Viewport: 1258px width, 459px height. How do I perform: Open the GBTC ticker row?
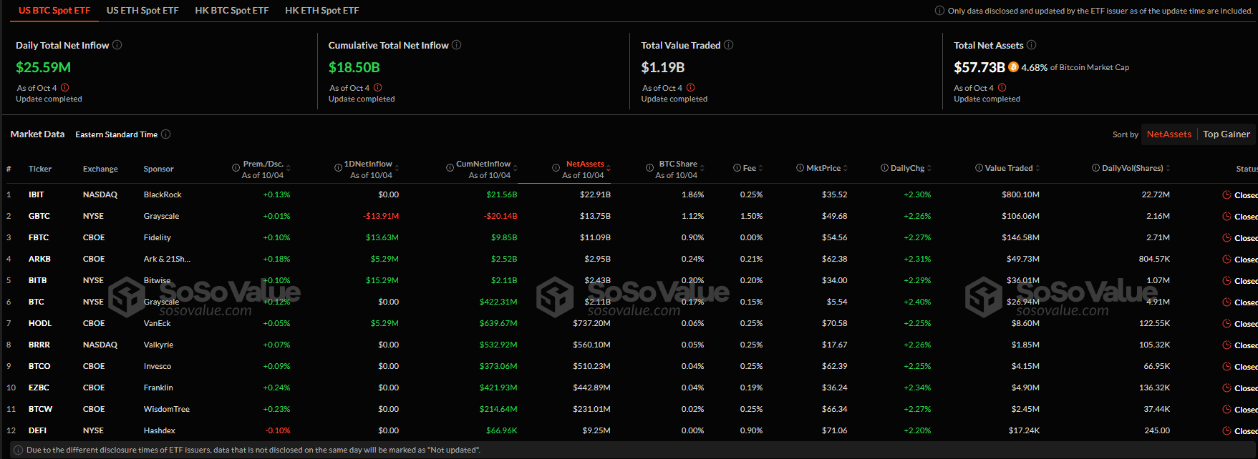pos(629,216)
